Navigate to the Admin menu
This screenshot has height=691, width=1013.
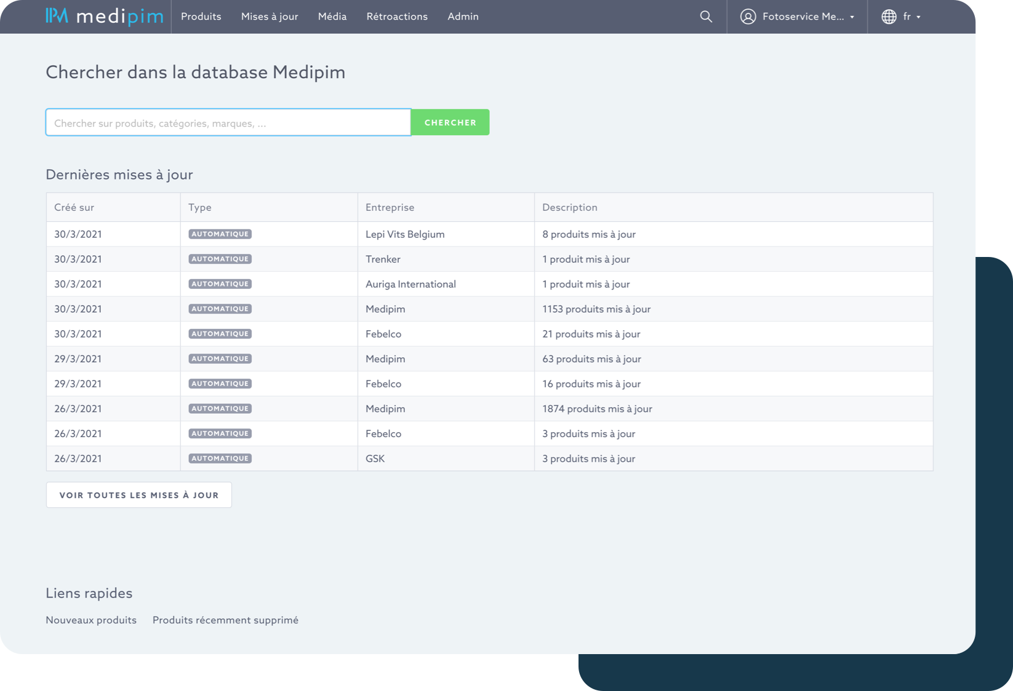(x=463, y=17)
